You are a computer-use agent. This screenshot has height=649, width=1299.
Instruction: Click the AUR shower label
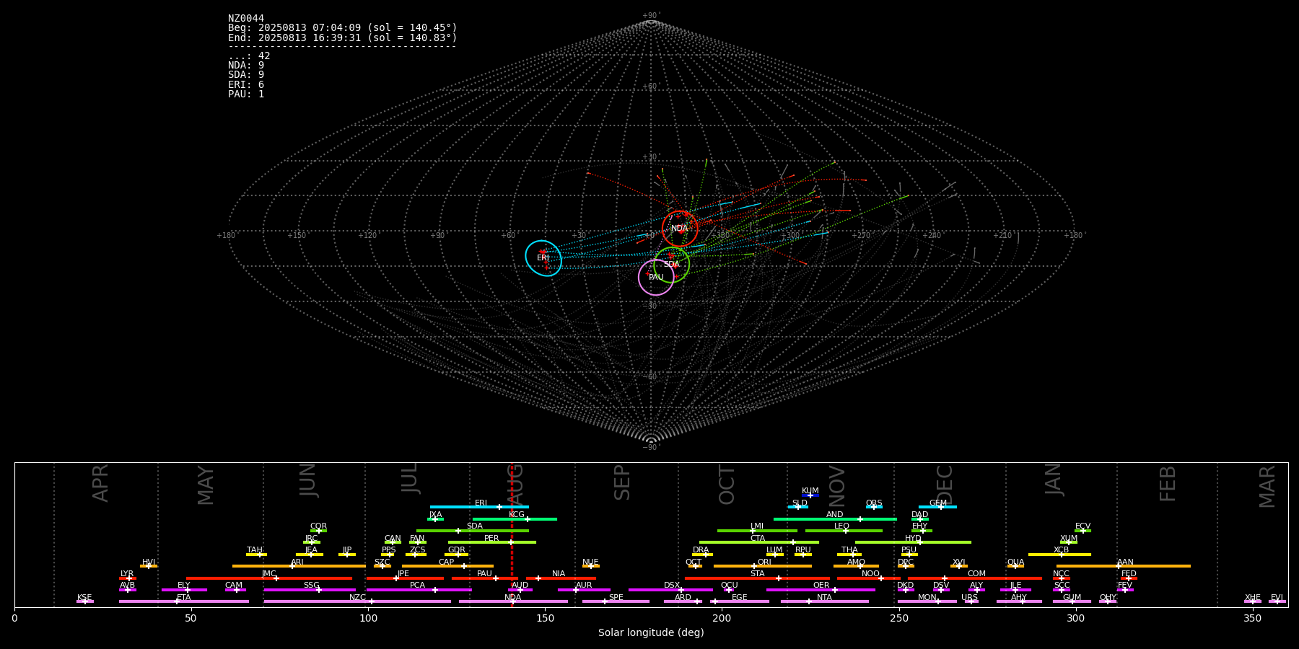(x=584, y=586)
